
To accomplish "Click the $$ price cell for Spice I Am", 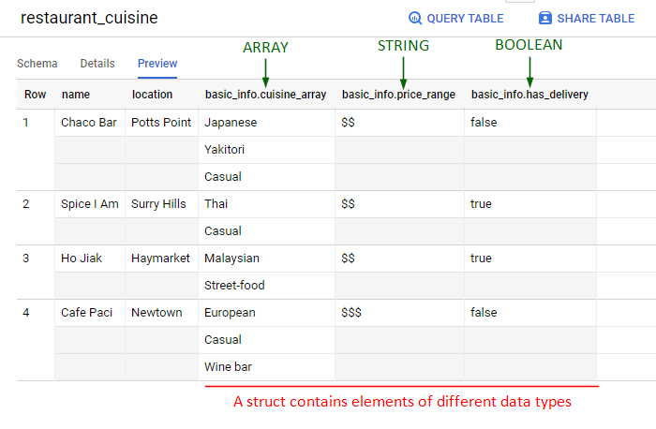I will [x=399, y=204].
